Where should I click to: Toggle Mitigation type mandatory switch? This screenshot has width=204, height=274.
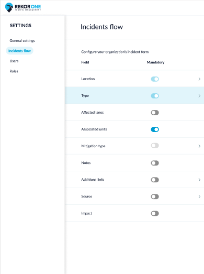pos(155,146)
